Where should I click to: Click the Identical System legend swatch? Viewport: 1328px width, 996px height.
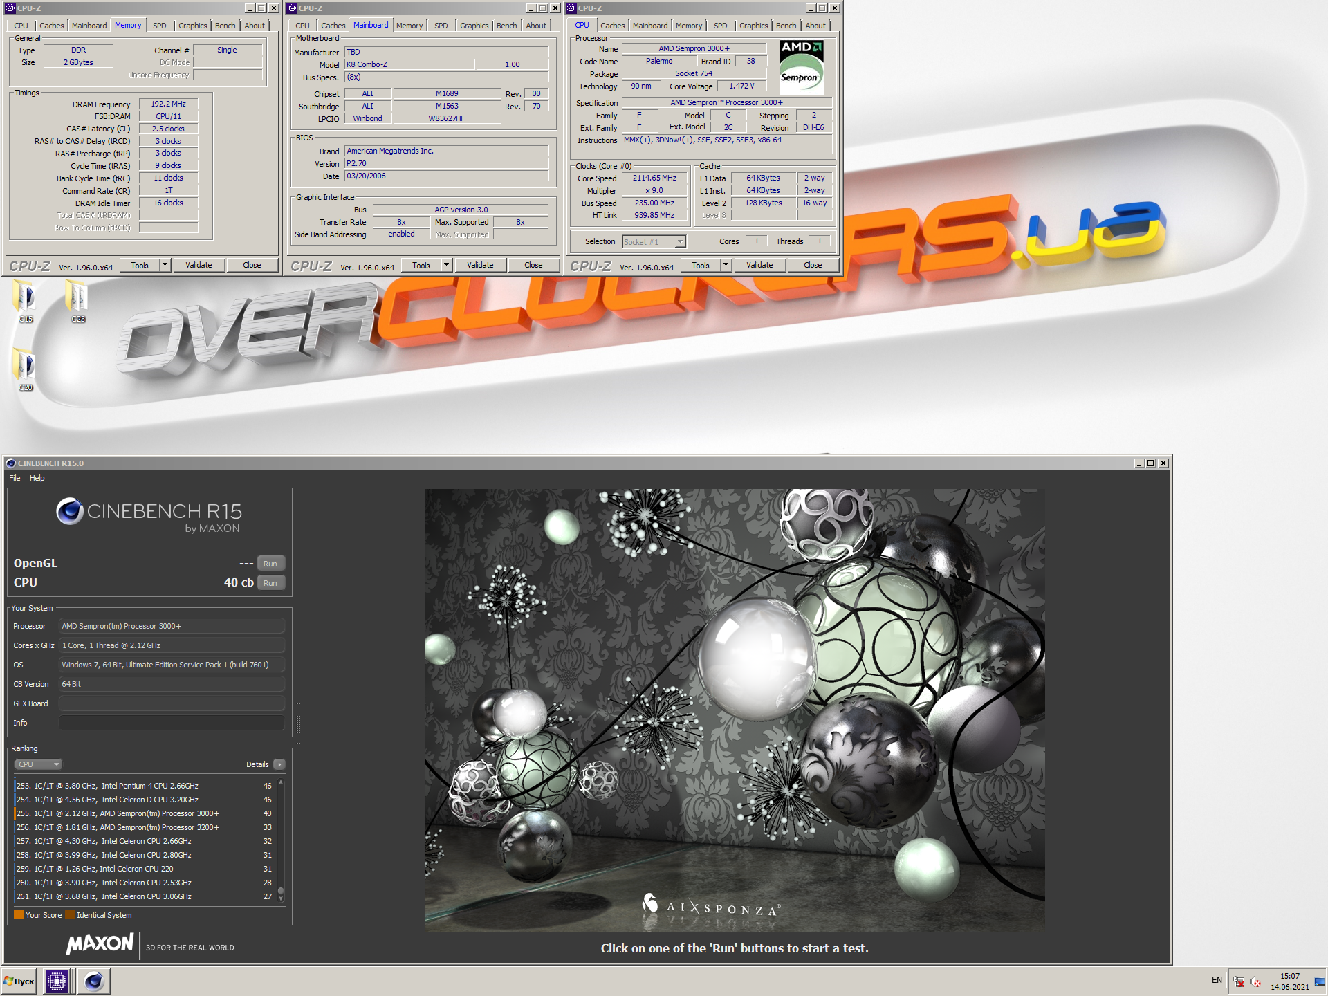coord(70,915)
